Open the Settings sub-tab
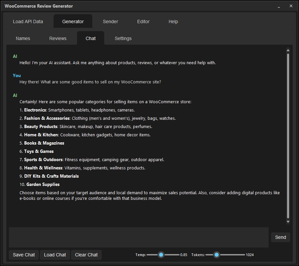Viewport: 299px width, 266px height. coord(123,38)
